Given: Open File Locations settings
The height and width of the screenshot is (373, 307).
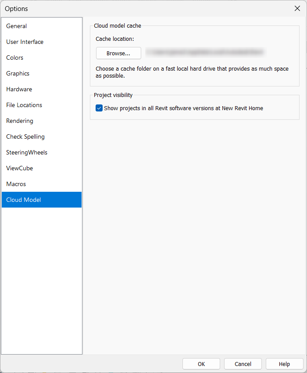Looking at the screenshot, I should pos(42,105).
